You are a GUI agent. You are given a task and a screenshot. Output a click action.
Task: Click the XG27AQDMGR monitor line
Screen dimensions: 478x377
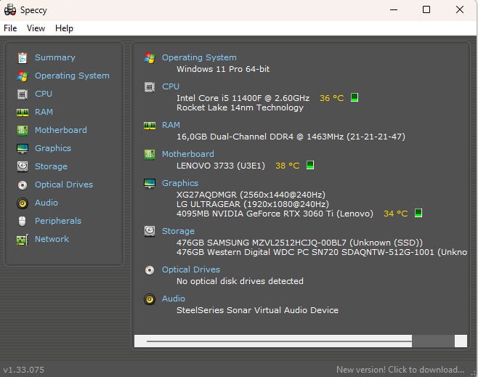pyautogui.click(x=251, y=195)
